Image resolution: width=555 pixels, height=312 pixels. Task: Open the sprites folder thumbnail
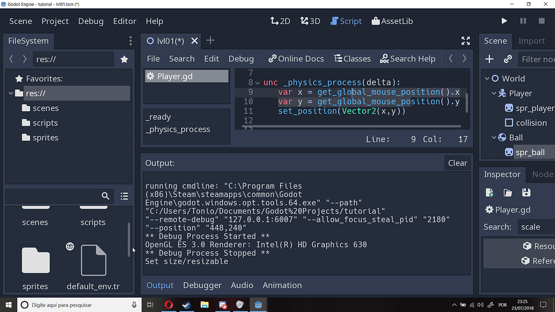tap(35, 261)
